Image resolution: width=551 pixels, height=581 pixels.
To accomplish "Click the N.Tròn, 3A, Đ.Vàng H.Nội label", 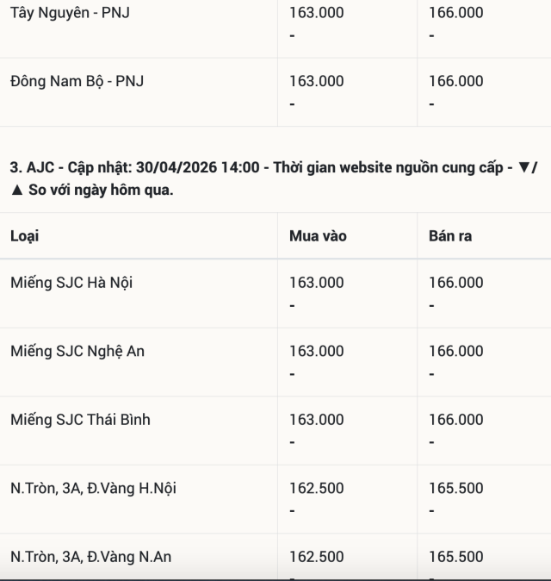I will click(94, 488).
